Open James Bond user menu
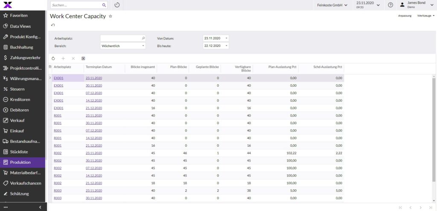This screenshot has width=437, height=211. 417,5
